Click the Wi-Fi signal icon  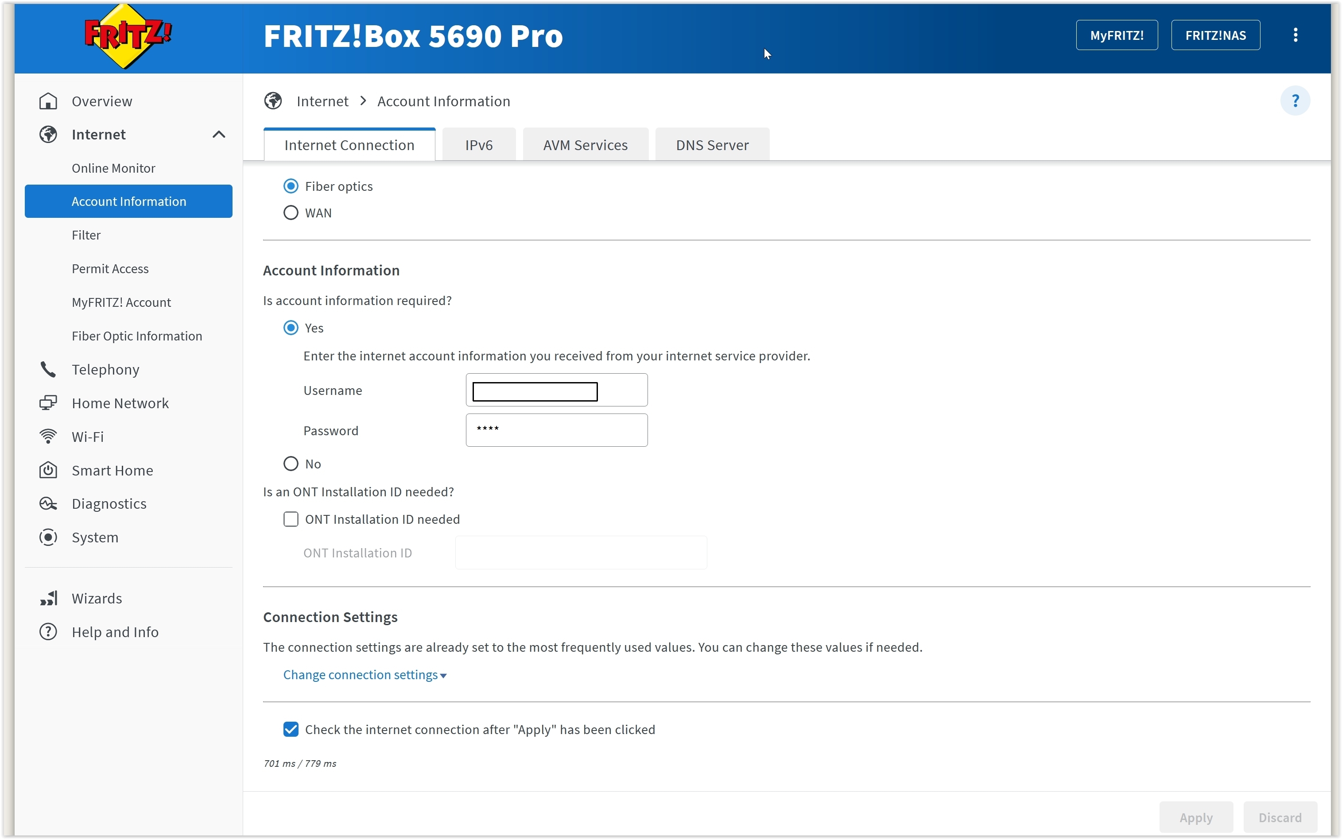pos(48,437)
